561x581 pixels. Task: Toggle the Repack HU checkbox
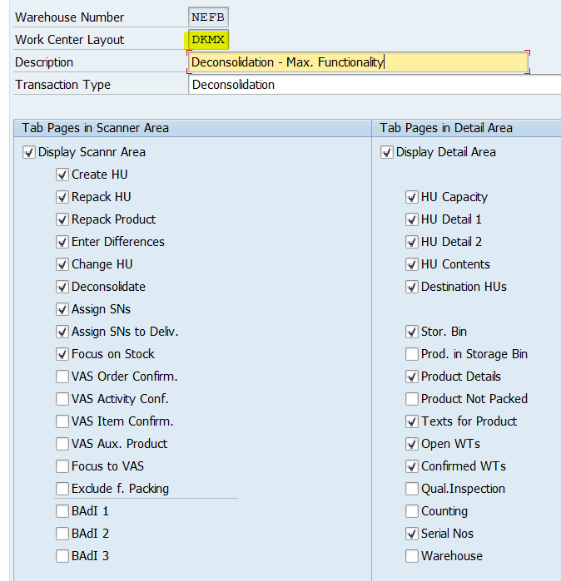pos(62,197)
